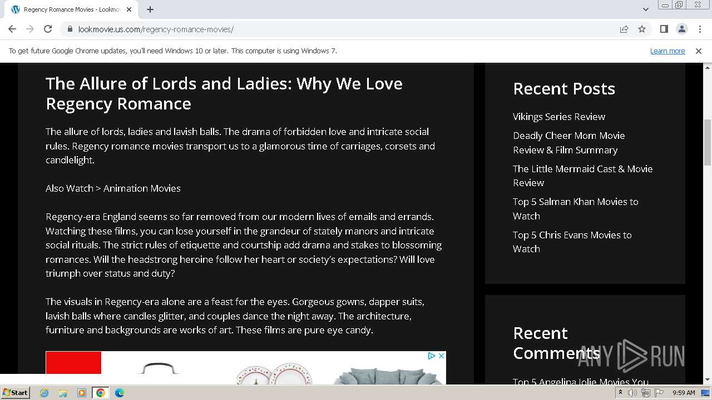Open the Chrome three-dot menu

[x=699, y=29]
